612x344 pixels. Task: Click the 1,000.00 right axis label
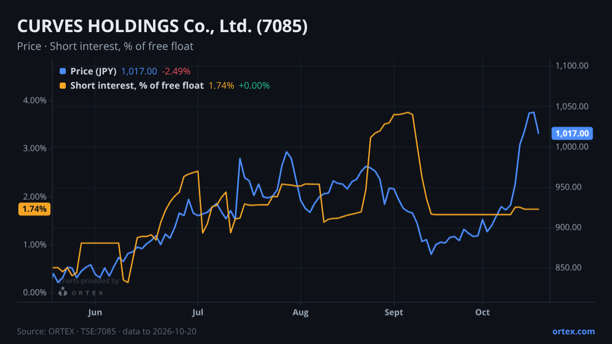572,147
